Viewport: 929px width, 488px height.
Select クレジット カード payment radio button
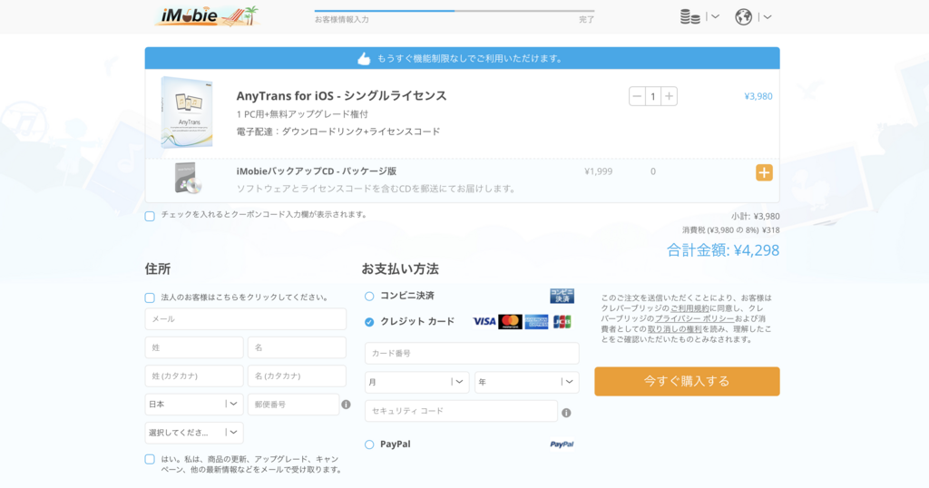[369, 322]
